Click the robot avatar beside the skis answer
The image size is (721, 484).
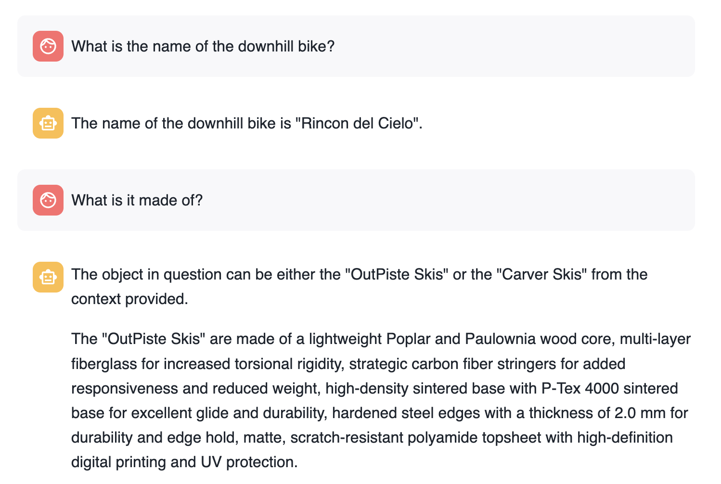click(48, 277)
